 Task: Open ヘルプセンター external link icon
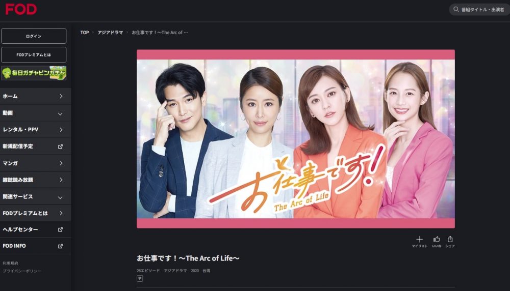(x=60, y=229)
